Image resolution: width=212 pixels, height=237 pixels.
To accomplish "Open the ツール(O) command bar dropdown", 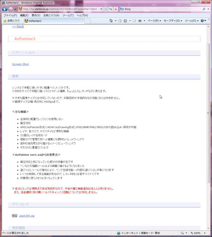I will tap(192, 21).
